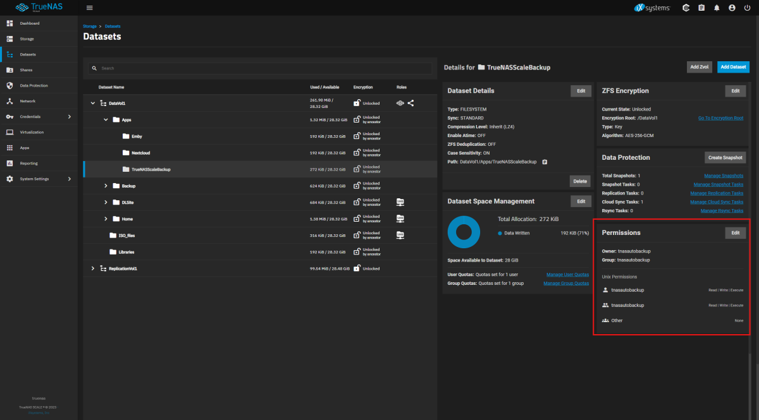Open the user account icon
Screen dimensions: 759x420
(x=732, y=8)
